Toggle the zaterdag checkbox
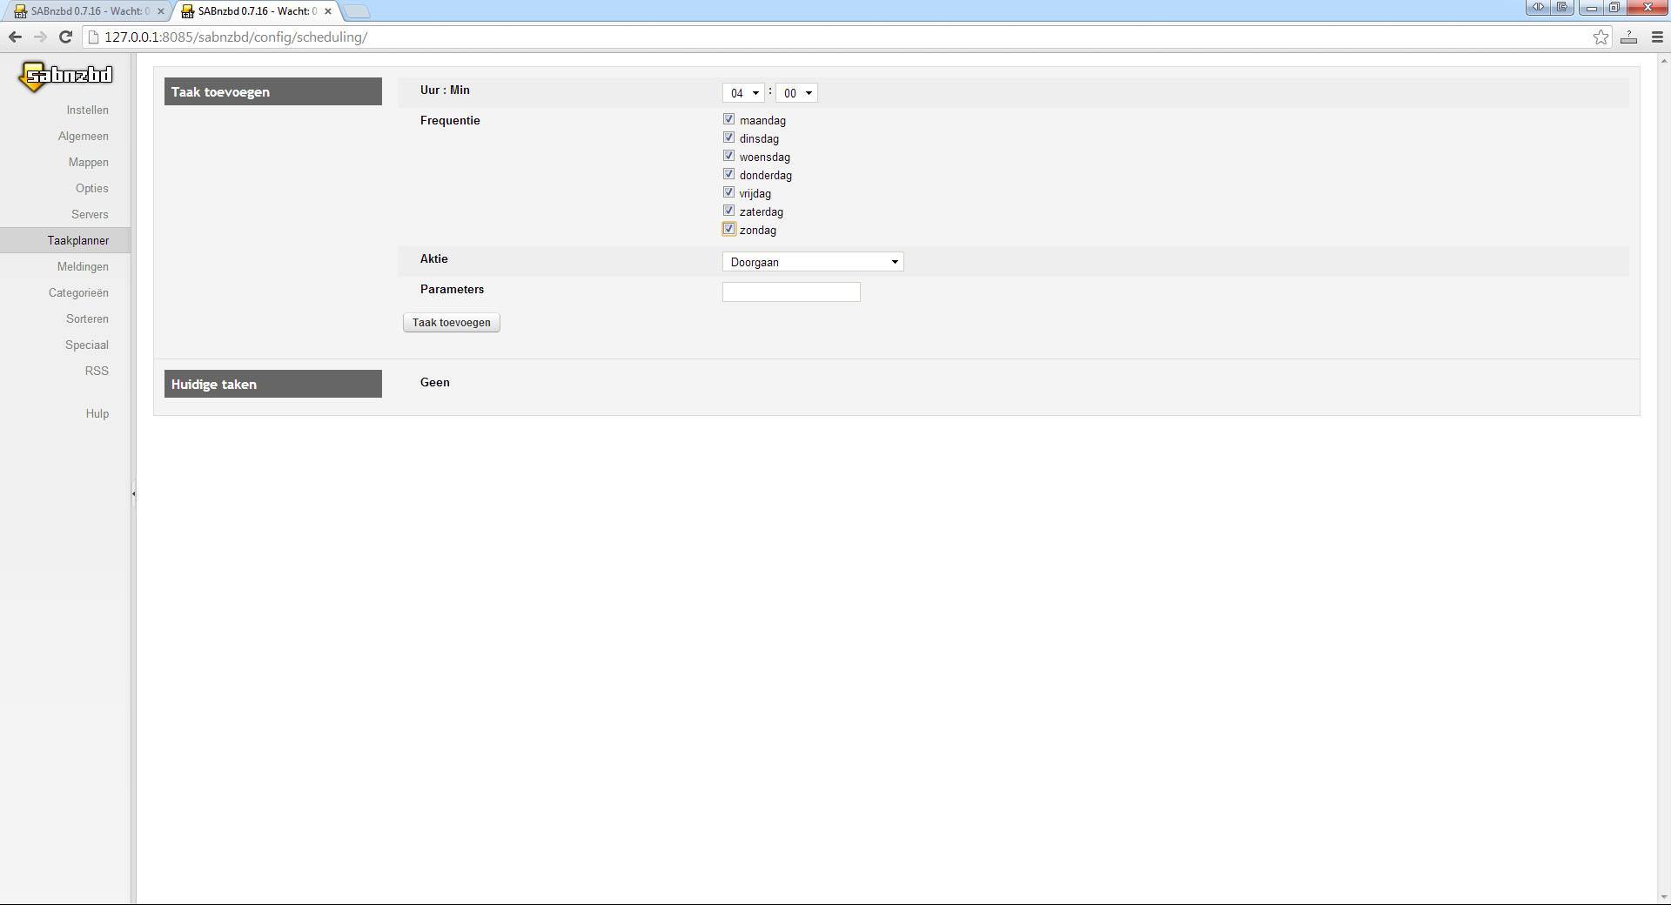1671x905 pixels. (728, 211)
